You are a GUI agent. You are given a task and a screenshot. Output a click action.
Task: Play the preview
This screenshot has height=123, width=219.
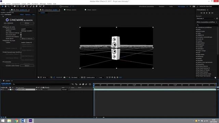(207, 13)
